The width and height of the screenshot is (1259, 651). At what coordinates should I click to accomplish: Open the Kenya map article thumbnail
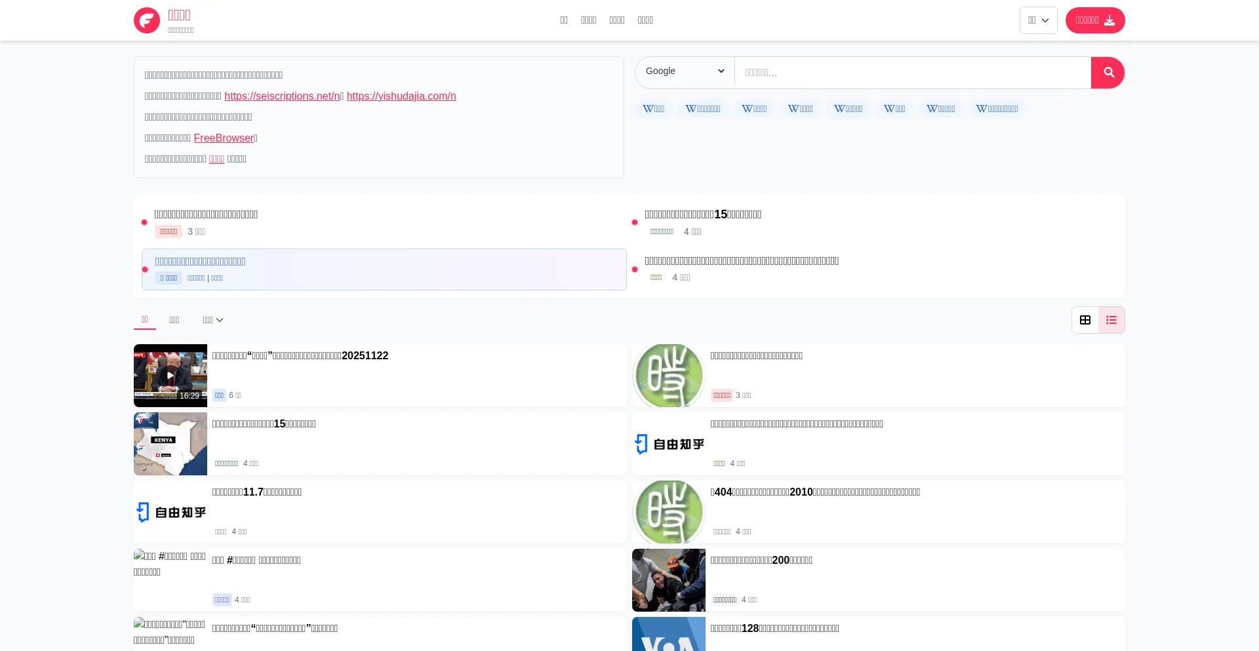pyautogui.click(x=170, y=444)
